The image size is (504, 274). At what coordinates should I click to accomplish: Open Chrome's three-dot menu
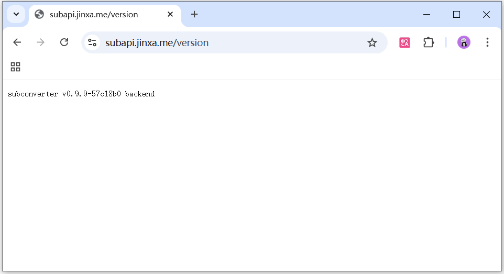coord(487,42)
